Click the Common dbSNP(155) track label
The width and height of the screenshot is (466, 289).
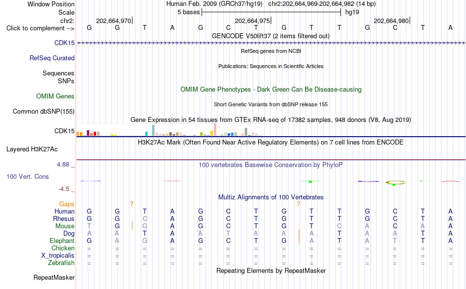(x=44, y=112)
